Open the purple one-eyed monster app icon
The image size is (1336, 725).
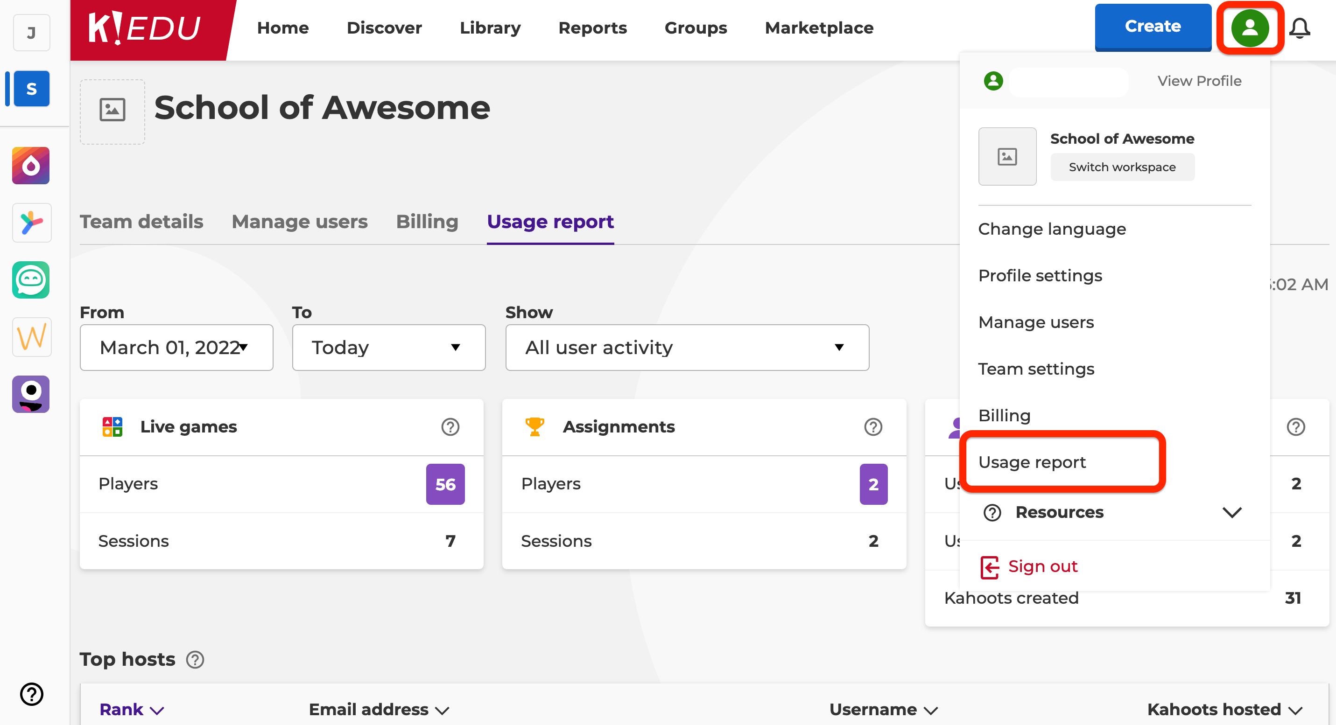click(31, 394)
